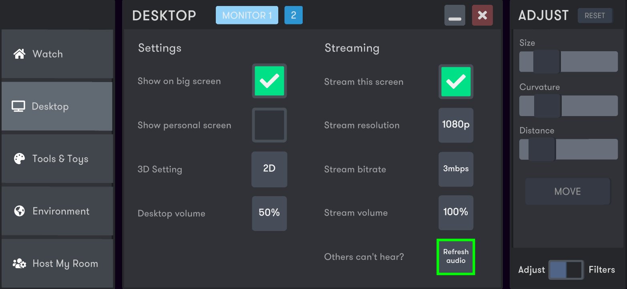Switch to monitor 2 tab
Image resolution: width=627 pixels, height=289 pixels.
(293, 16)
